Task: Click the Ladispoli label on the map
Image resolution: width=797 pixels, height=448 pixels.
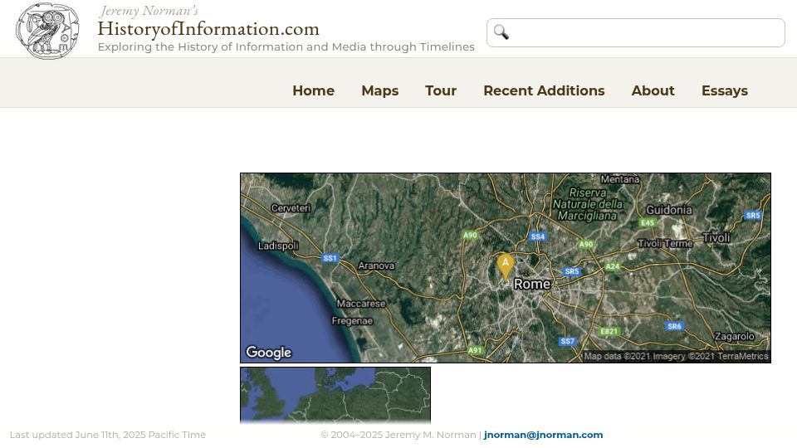Action: (x=278, y=246)
